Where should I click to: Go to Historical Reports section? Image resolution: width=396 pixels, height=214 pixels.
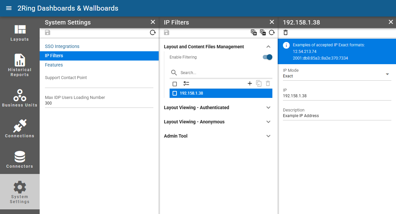click(x=20, y=65)
